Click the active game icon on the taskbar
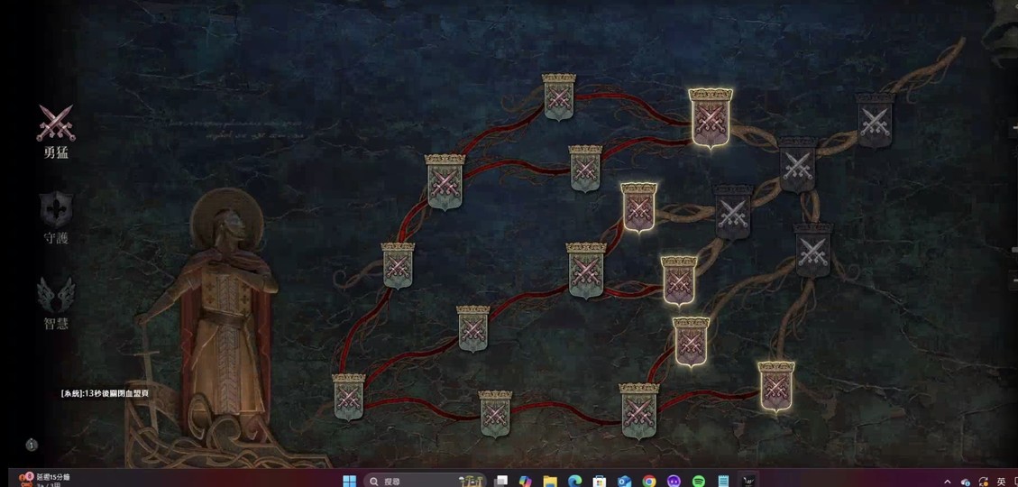The height and width of the screenshot is (487, 1018). 747,482
